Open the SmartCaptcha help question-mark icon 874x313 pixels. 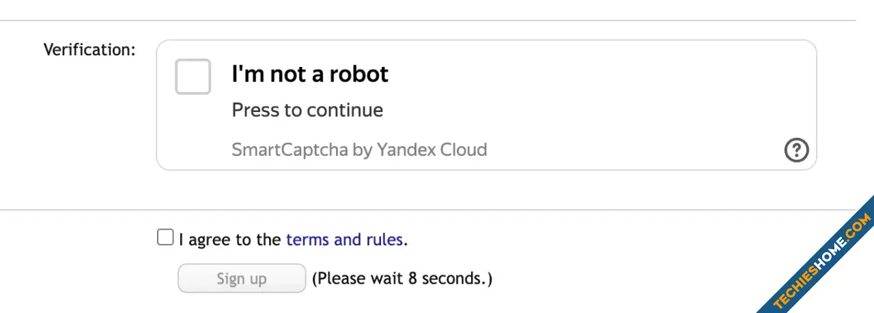[796, 150]
